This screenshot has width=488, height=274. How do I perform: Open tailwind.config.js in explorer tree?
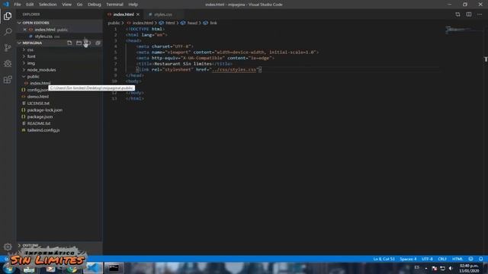pyautogui.click(x=43, y=130)
